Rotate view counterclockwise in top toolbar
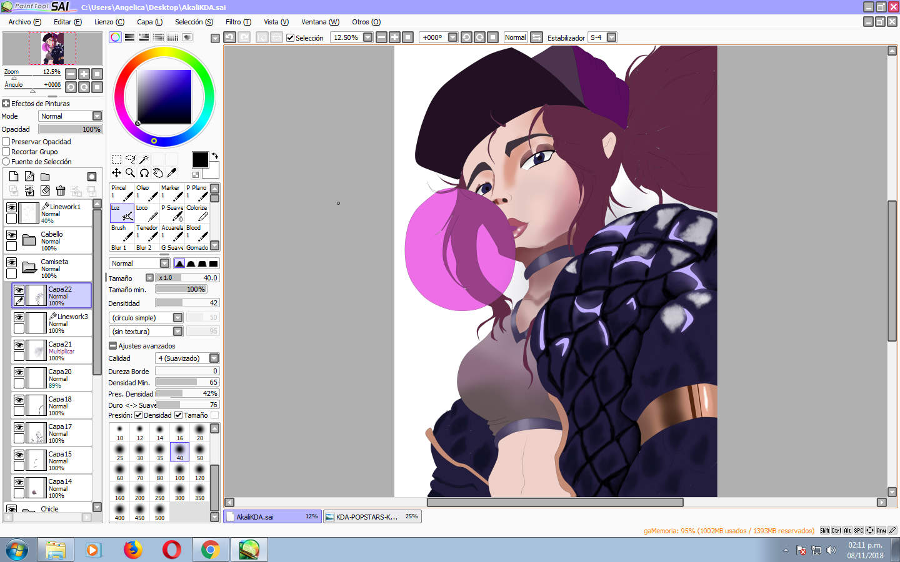 (466, 37)
